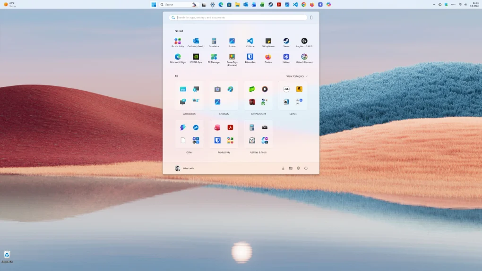The width and height of the screenshot is (482, 271).
Task: Click the Start menu search field
Action: tap(238, 17)
